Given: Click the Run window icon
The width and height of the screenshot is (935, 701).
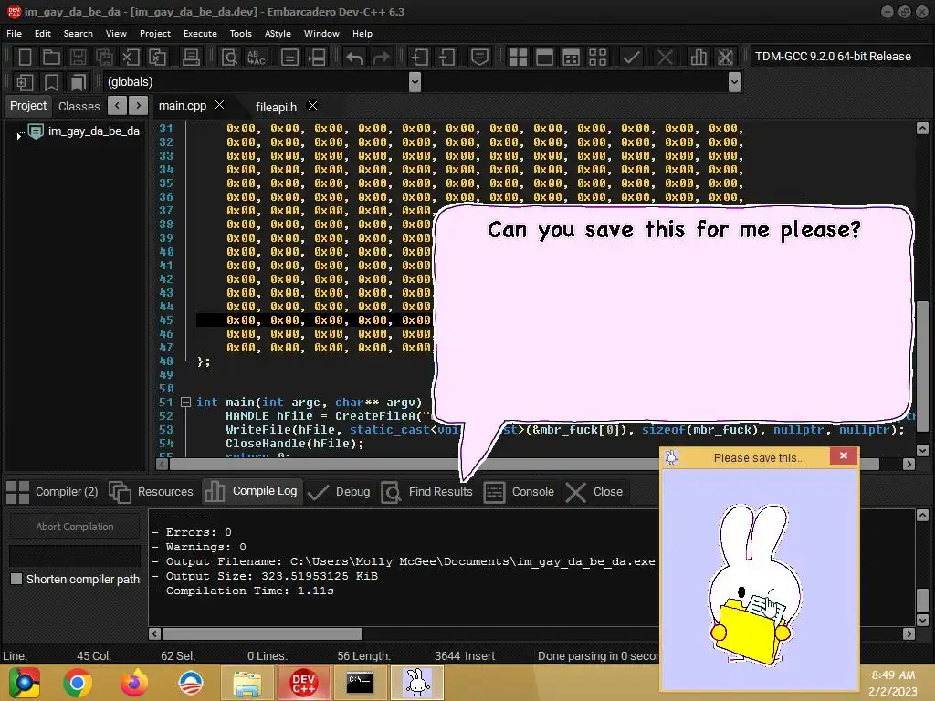Looking at the screenshot, I should [x=544, y=58].
